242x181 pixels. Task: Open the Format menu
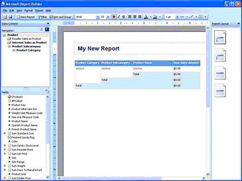pos(29,11)
